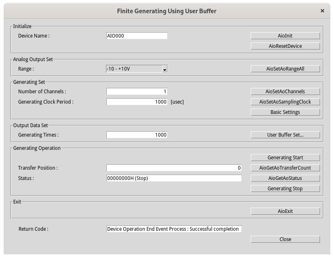Click the AioSetAoSamplingClock button
Screen dimensions: 334x258
pos(285,102)
